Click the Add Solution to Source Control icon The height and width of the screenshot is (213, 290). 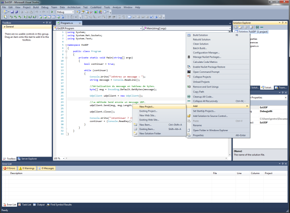click(x=189, y=116)
